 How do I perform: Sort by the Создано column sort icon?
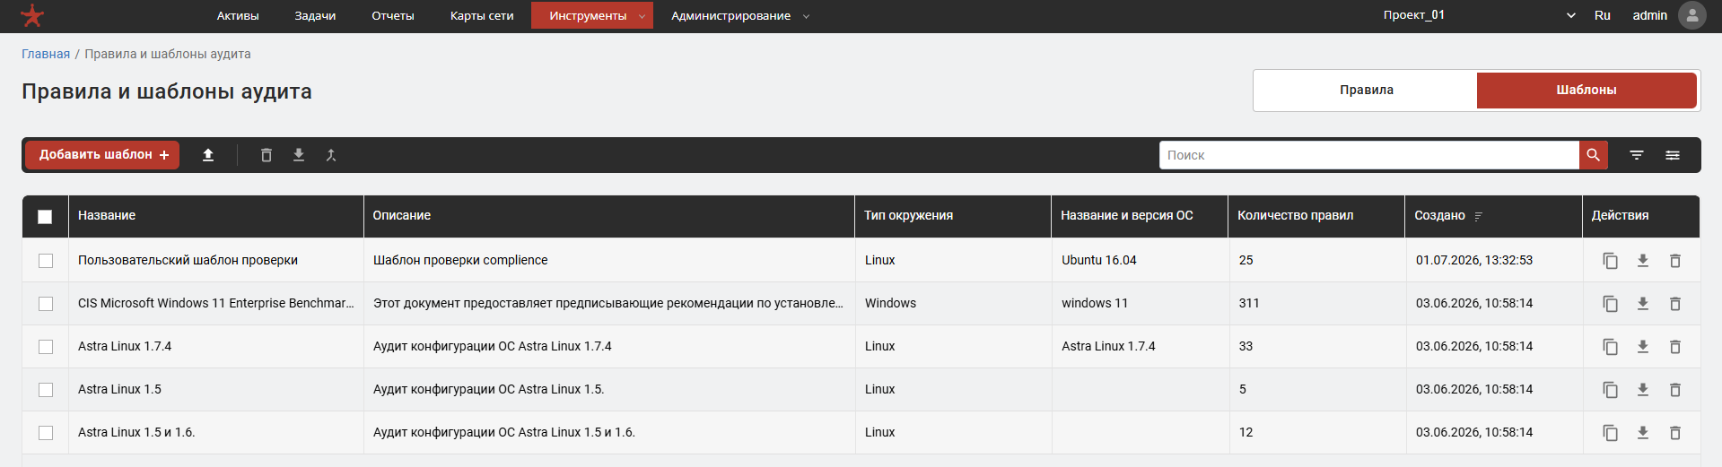1478,216
